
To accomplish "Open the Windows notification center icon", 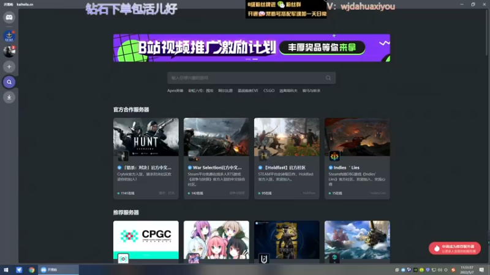I will point(481,269).
